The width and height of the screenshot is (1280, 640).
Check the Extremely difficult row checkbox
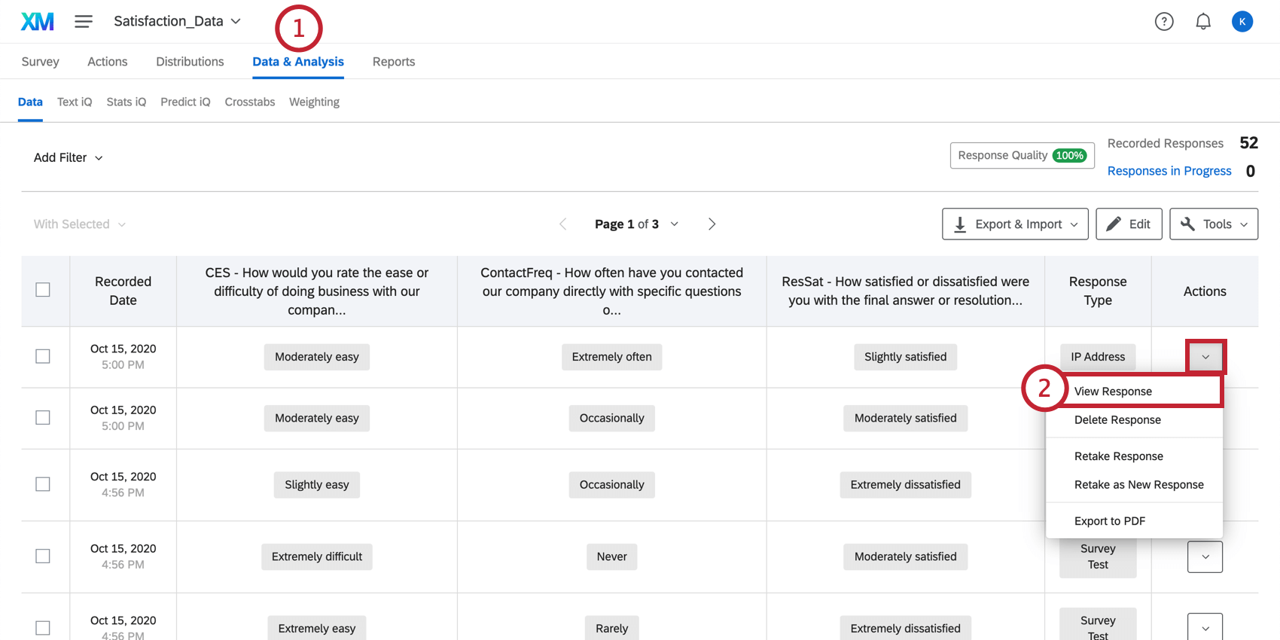pyautogui.click(x=43, y=556)
